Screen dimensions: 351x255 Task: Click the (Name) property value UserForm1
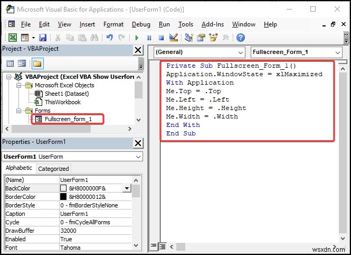96,180
